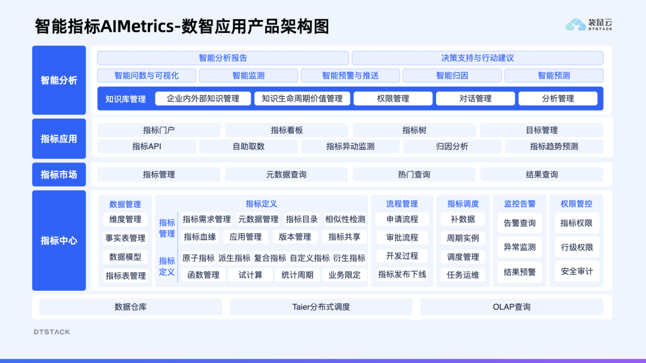Click the 热门查询 item
This screenshot has height=363, width=646.
click(x=414, y=175)
